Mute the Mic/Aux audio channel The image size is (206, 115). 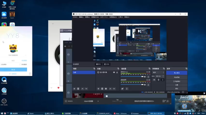click(145, 77)
